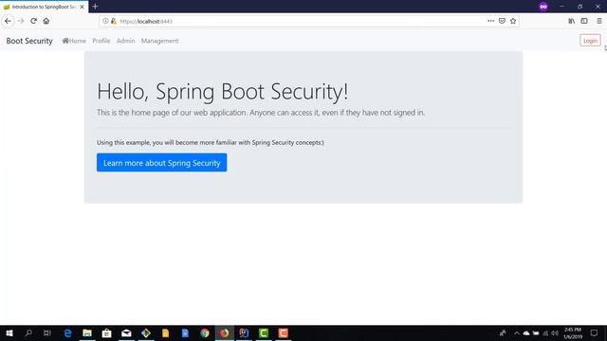Screen dimensions: 607x341
Task: Open the yellow document taskbar icon
Action: (165, 332)
